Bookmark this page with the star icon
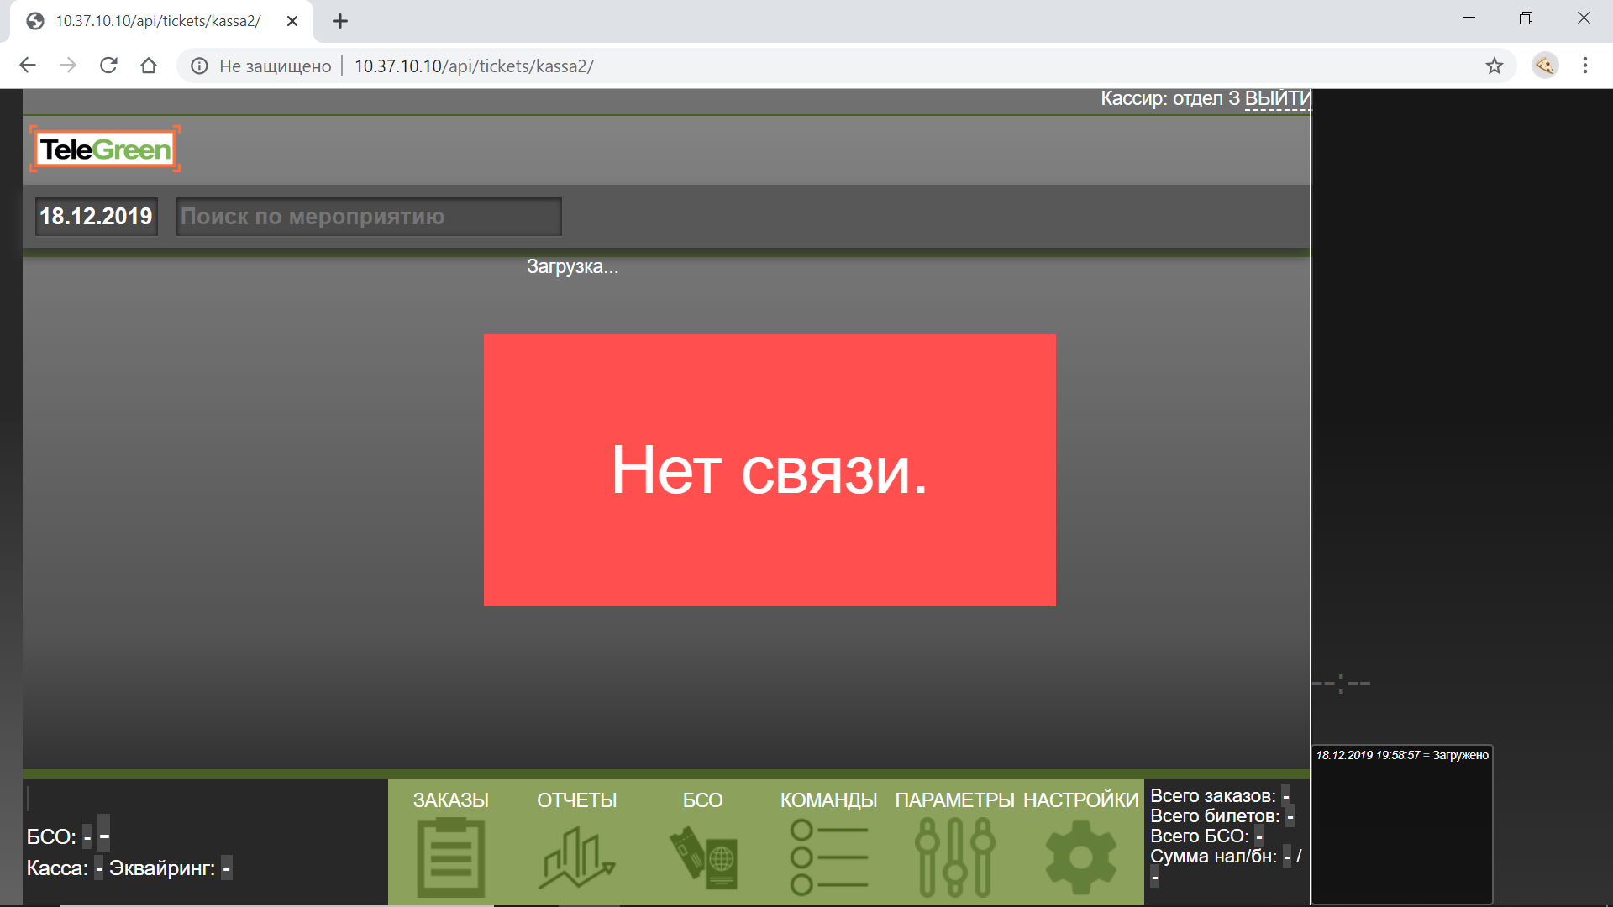The image size is (1613, 907). (1494, 66)
